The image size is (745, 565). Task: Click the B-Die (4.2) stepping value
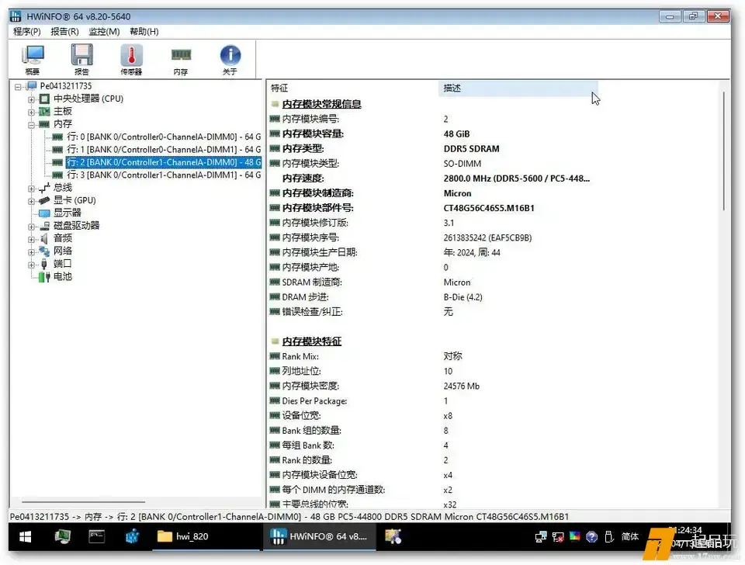point(463,297)
